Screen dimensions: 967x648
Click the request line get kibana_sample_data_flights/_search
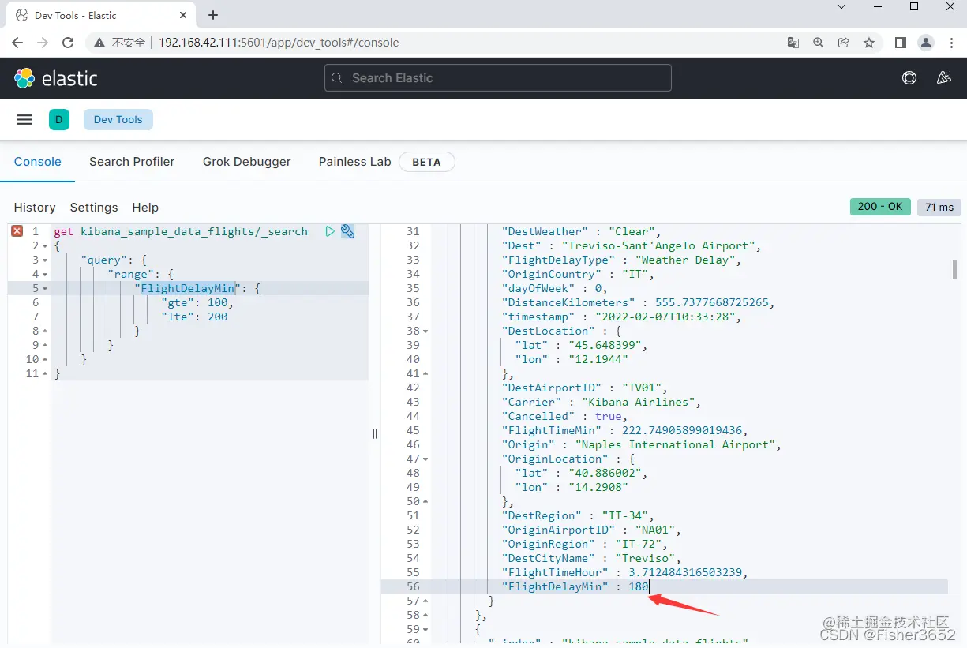pos(181,231)
